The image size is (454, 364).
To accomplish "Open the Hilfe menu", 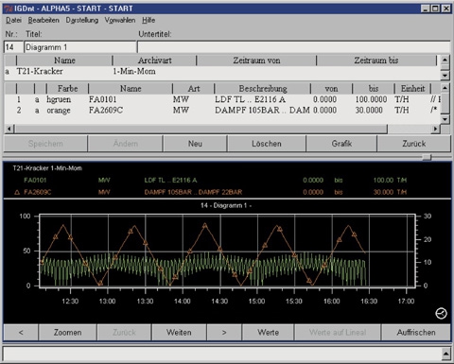I will (x=148, y=20).
